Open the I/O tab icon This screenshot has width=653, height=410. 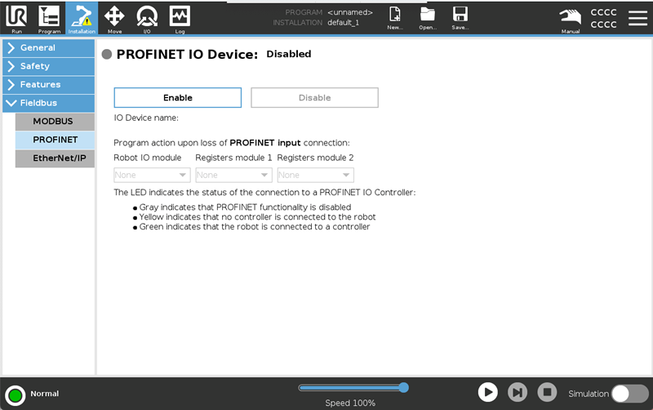[x=147, y=17]
